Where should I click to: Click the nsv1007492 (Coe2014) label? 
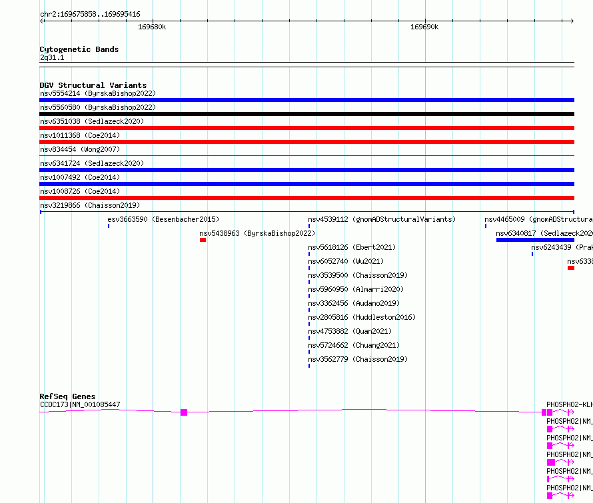click(80, 177)
